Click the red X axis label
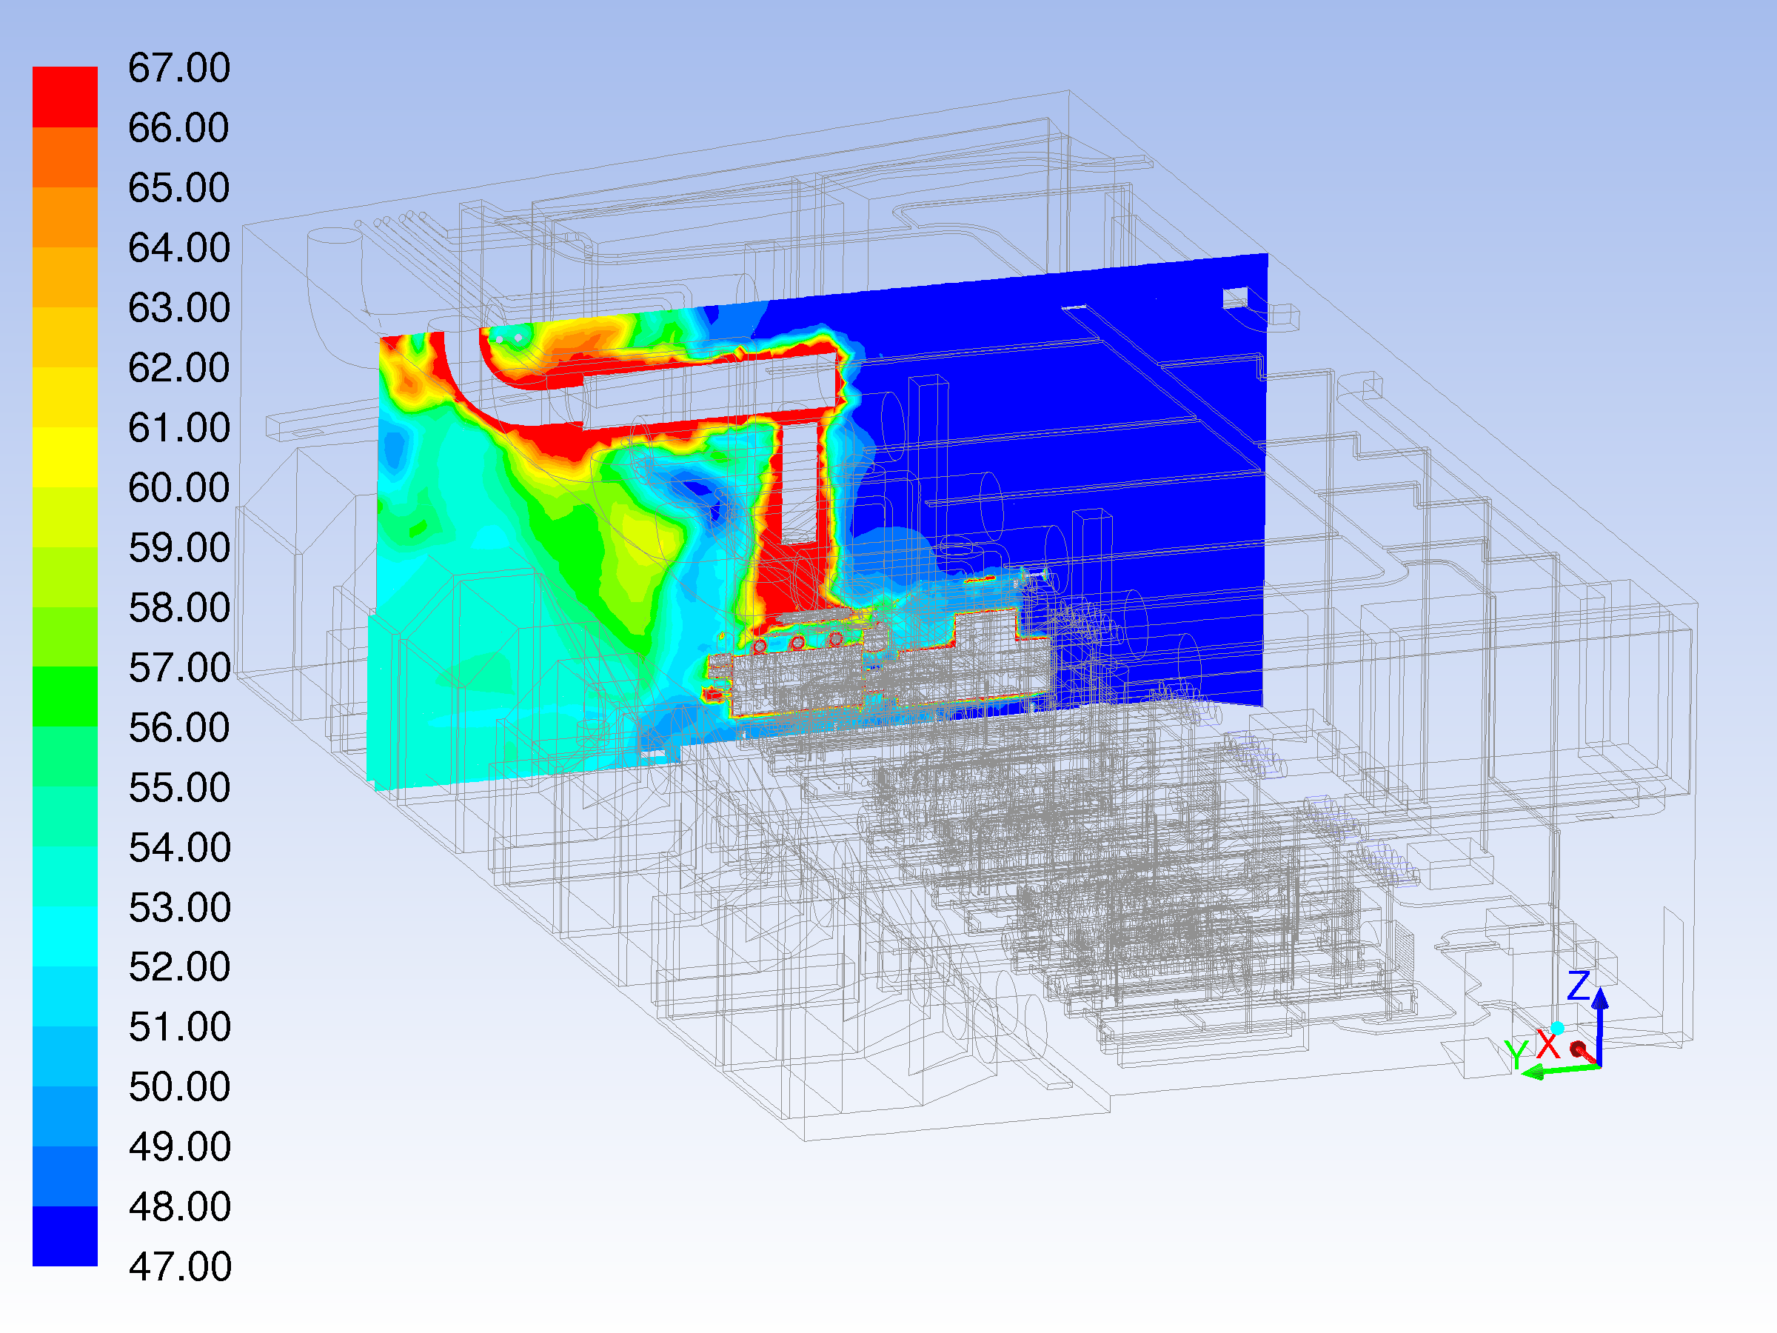 click(x=1547, y=1046)
